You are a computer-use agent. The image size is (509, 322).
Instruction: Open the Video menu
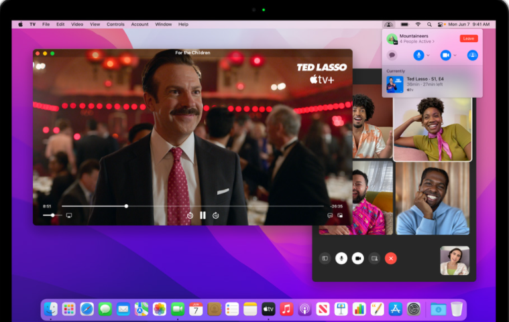[x=77, y=24]
